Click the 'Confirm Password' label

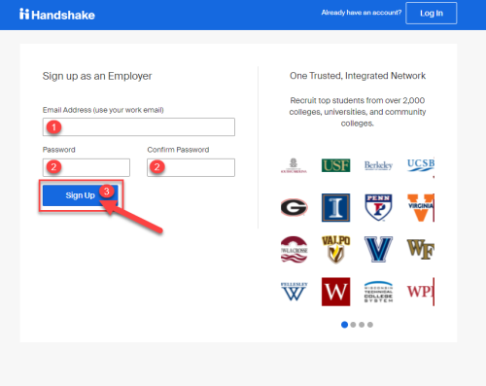[178, 150]
